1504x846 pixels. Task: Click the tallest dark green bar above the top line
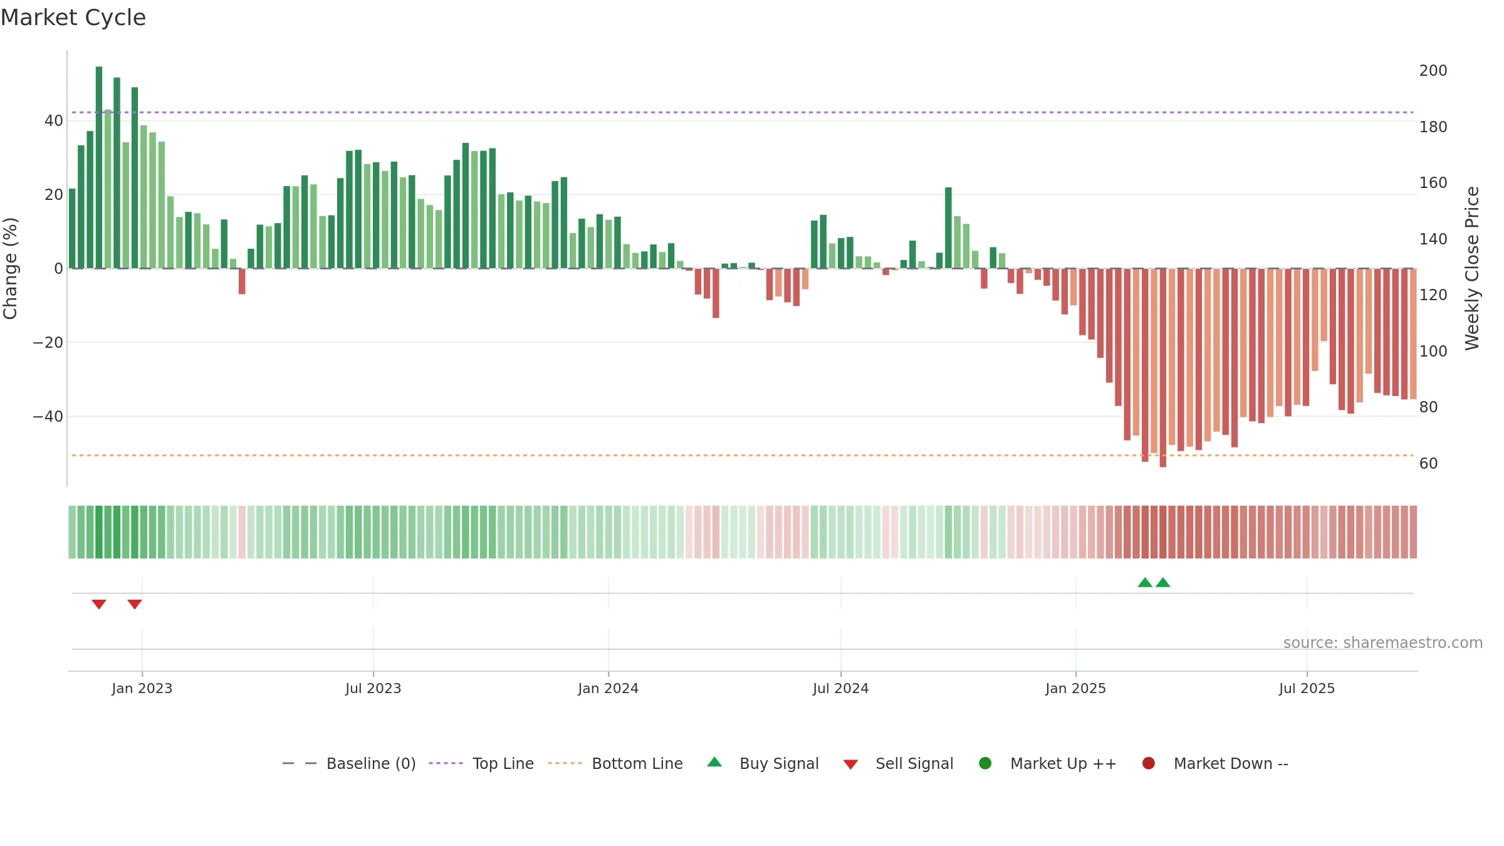tap(99, 167)
